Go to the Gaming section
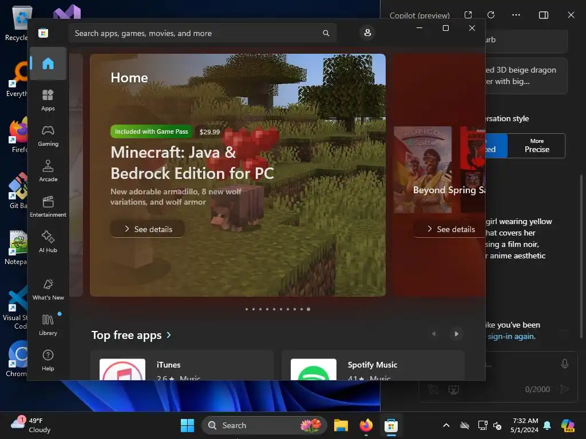 click(x=48, y=135)
